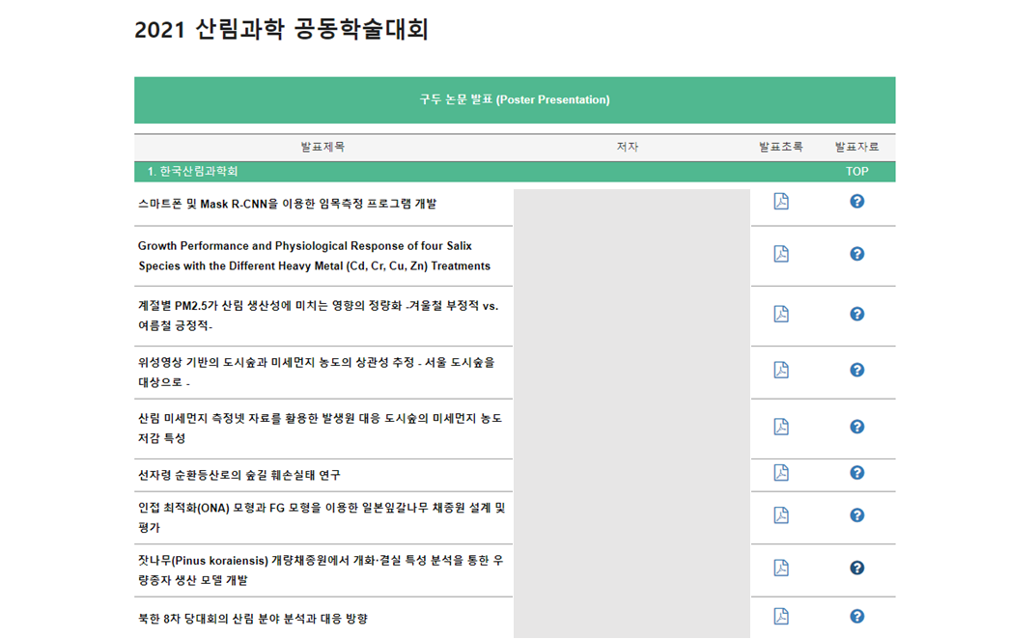Image resolution: width=1010 pixels, height=639 pixels.
Task: Click the 구두 논문 발표 Poster Presentation banner
Action: click(515, 99)
